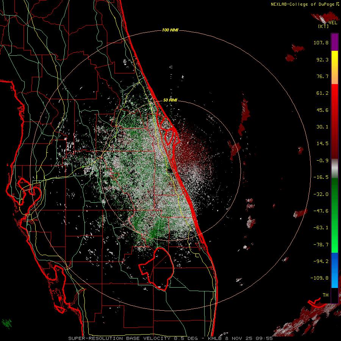Click the VEL legend title
This screenshot has width=341, height=341.
coord(333,23)
